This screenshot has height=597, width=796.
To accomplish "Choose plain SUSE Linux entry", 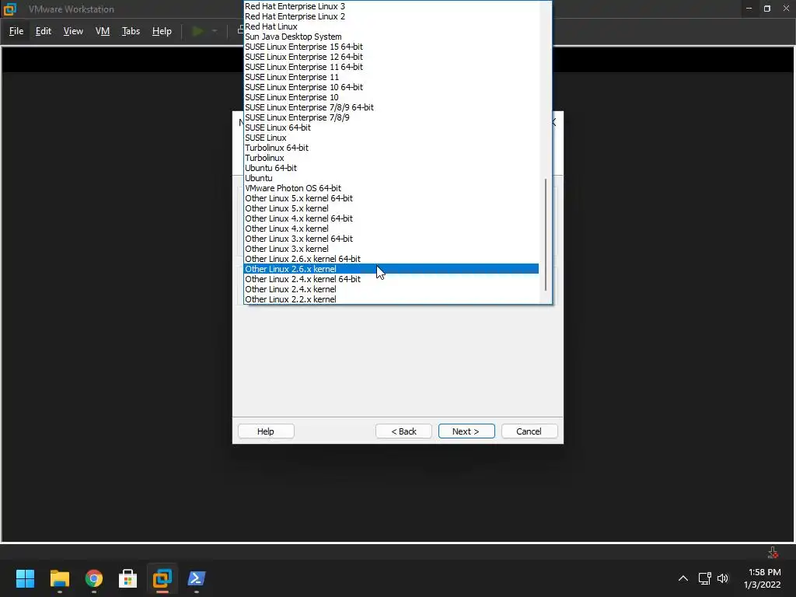I will coord(391,138).
